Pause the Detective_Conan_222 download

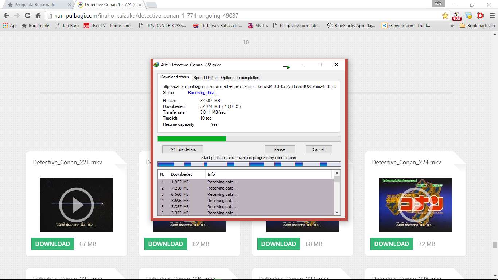click(280, 149)
